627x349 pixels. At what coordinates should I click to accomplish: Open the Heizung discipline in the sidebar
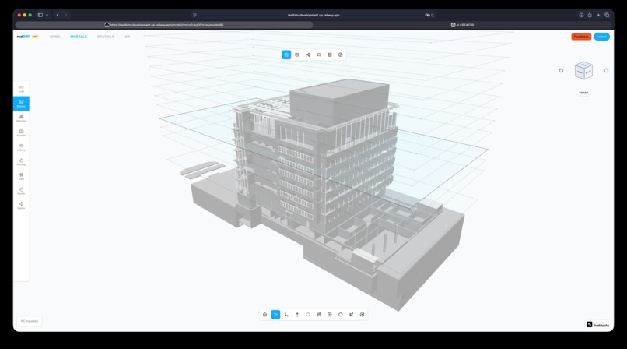coord(21,162)
